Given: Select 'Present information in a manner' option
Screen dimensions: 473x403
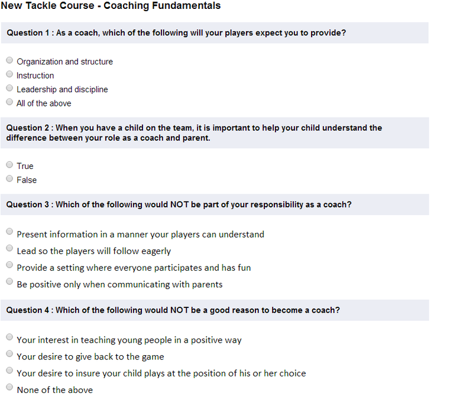Looking at the screenshot, I should click(x=9, y=232).
